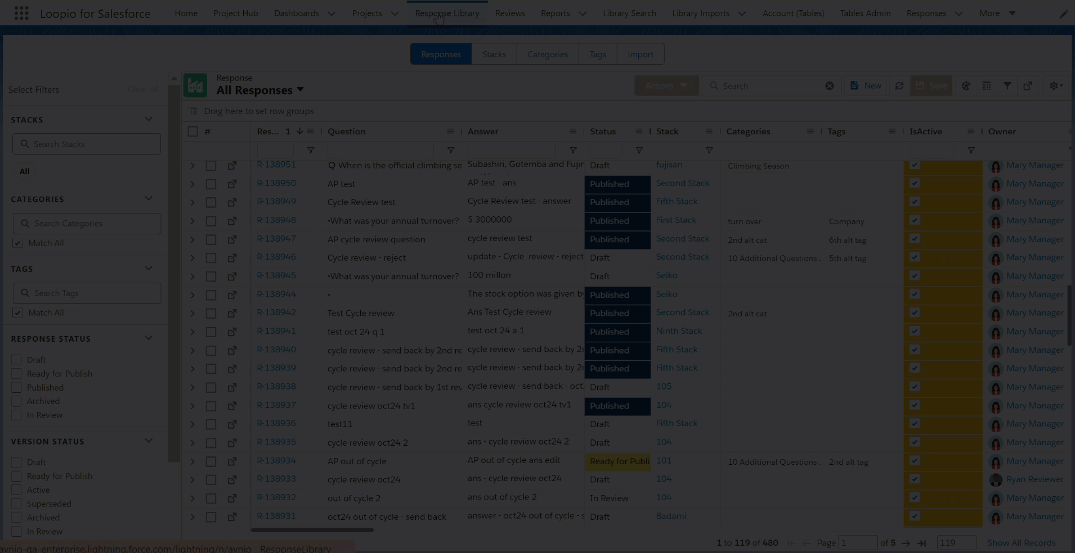Open Ryan Reviewer owner link
The height and width of the screenshot is (553, 1075).
(x=1035, y=479)
